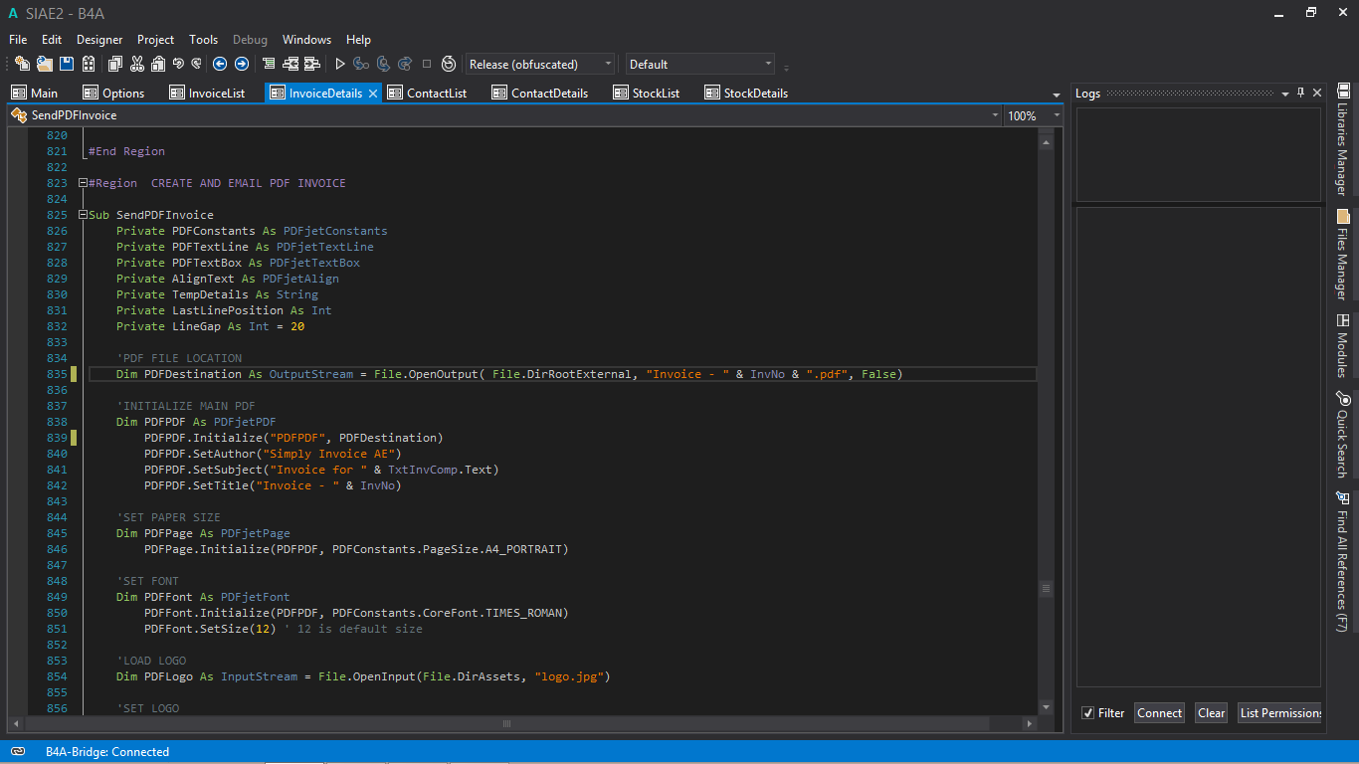Click the editor vertical scrollbar thumb
This screenshot has height=764, width=1359.
(x=1046, y=589)
